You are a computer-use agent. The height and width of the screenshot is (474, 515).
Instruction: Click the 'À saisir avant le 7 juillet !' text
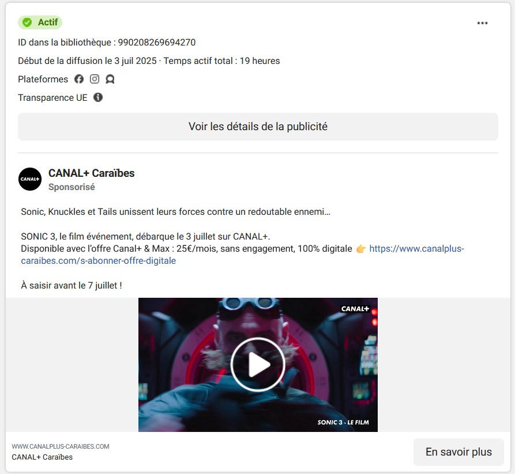pyautogui.click(x=72, y=286)
